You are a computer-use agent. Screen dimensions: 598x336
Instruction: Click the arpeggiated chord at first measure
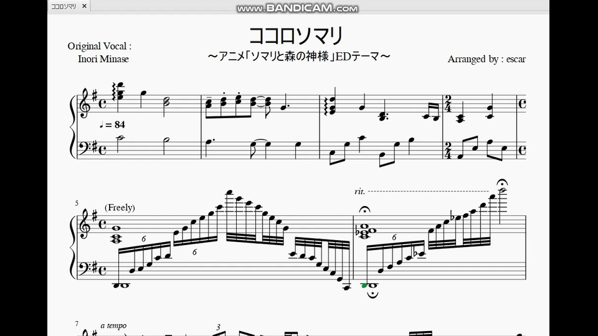tap(118, 93)
